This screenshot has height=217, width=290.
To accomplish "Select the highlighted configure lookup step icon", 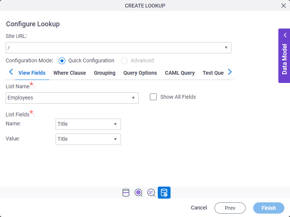I will pos(164,193).
